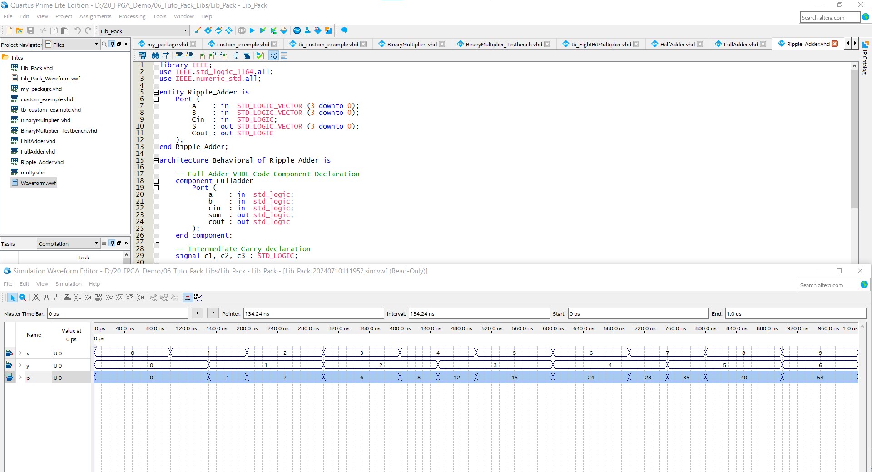Click the Open file folder icon
Image resolution: width=872 pixels, height=472 pixels.
(20, 30)
